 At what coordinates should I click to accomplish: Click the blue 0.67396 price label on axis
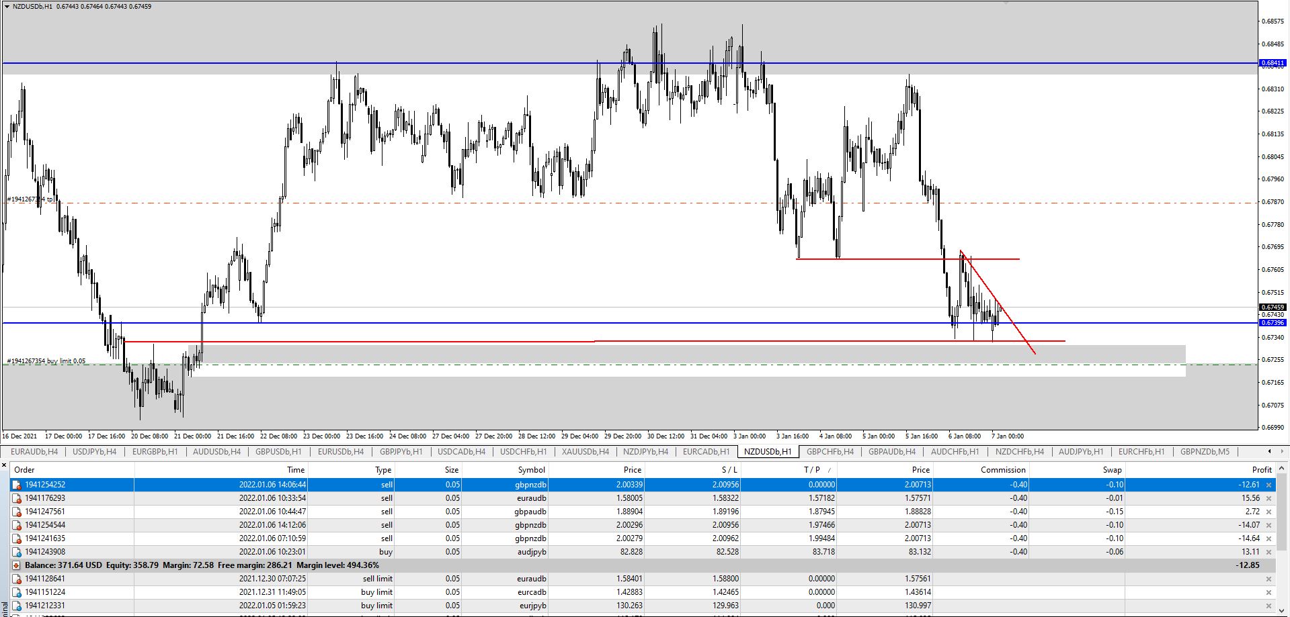[1273, 323]
